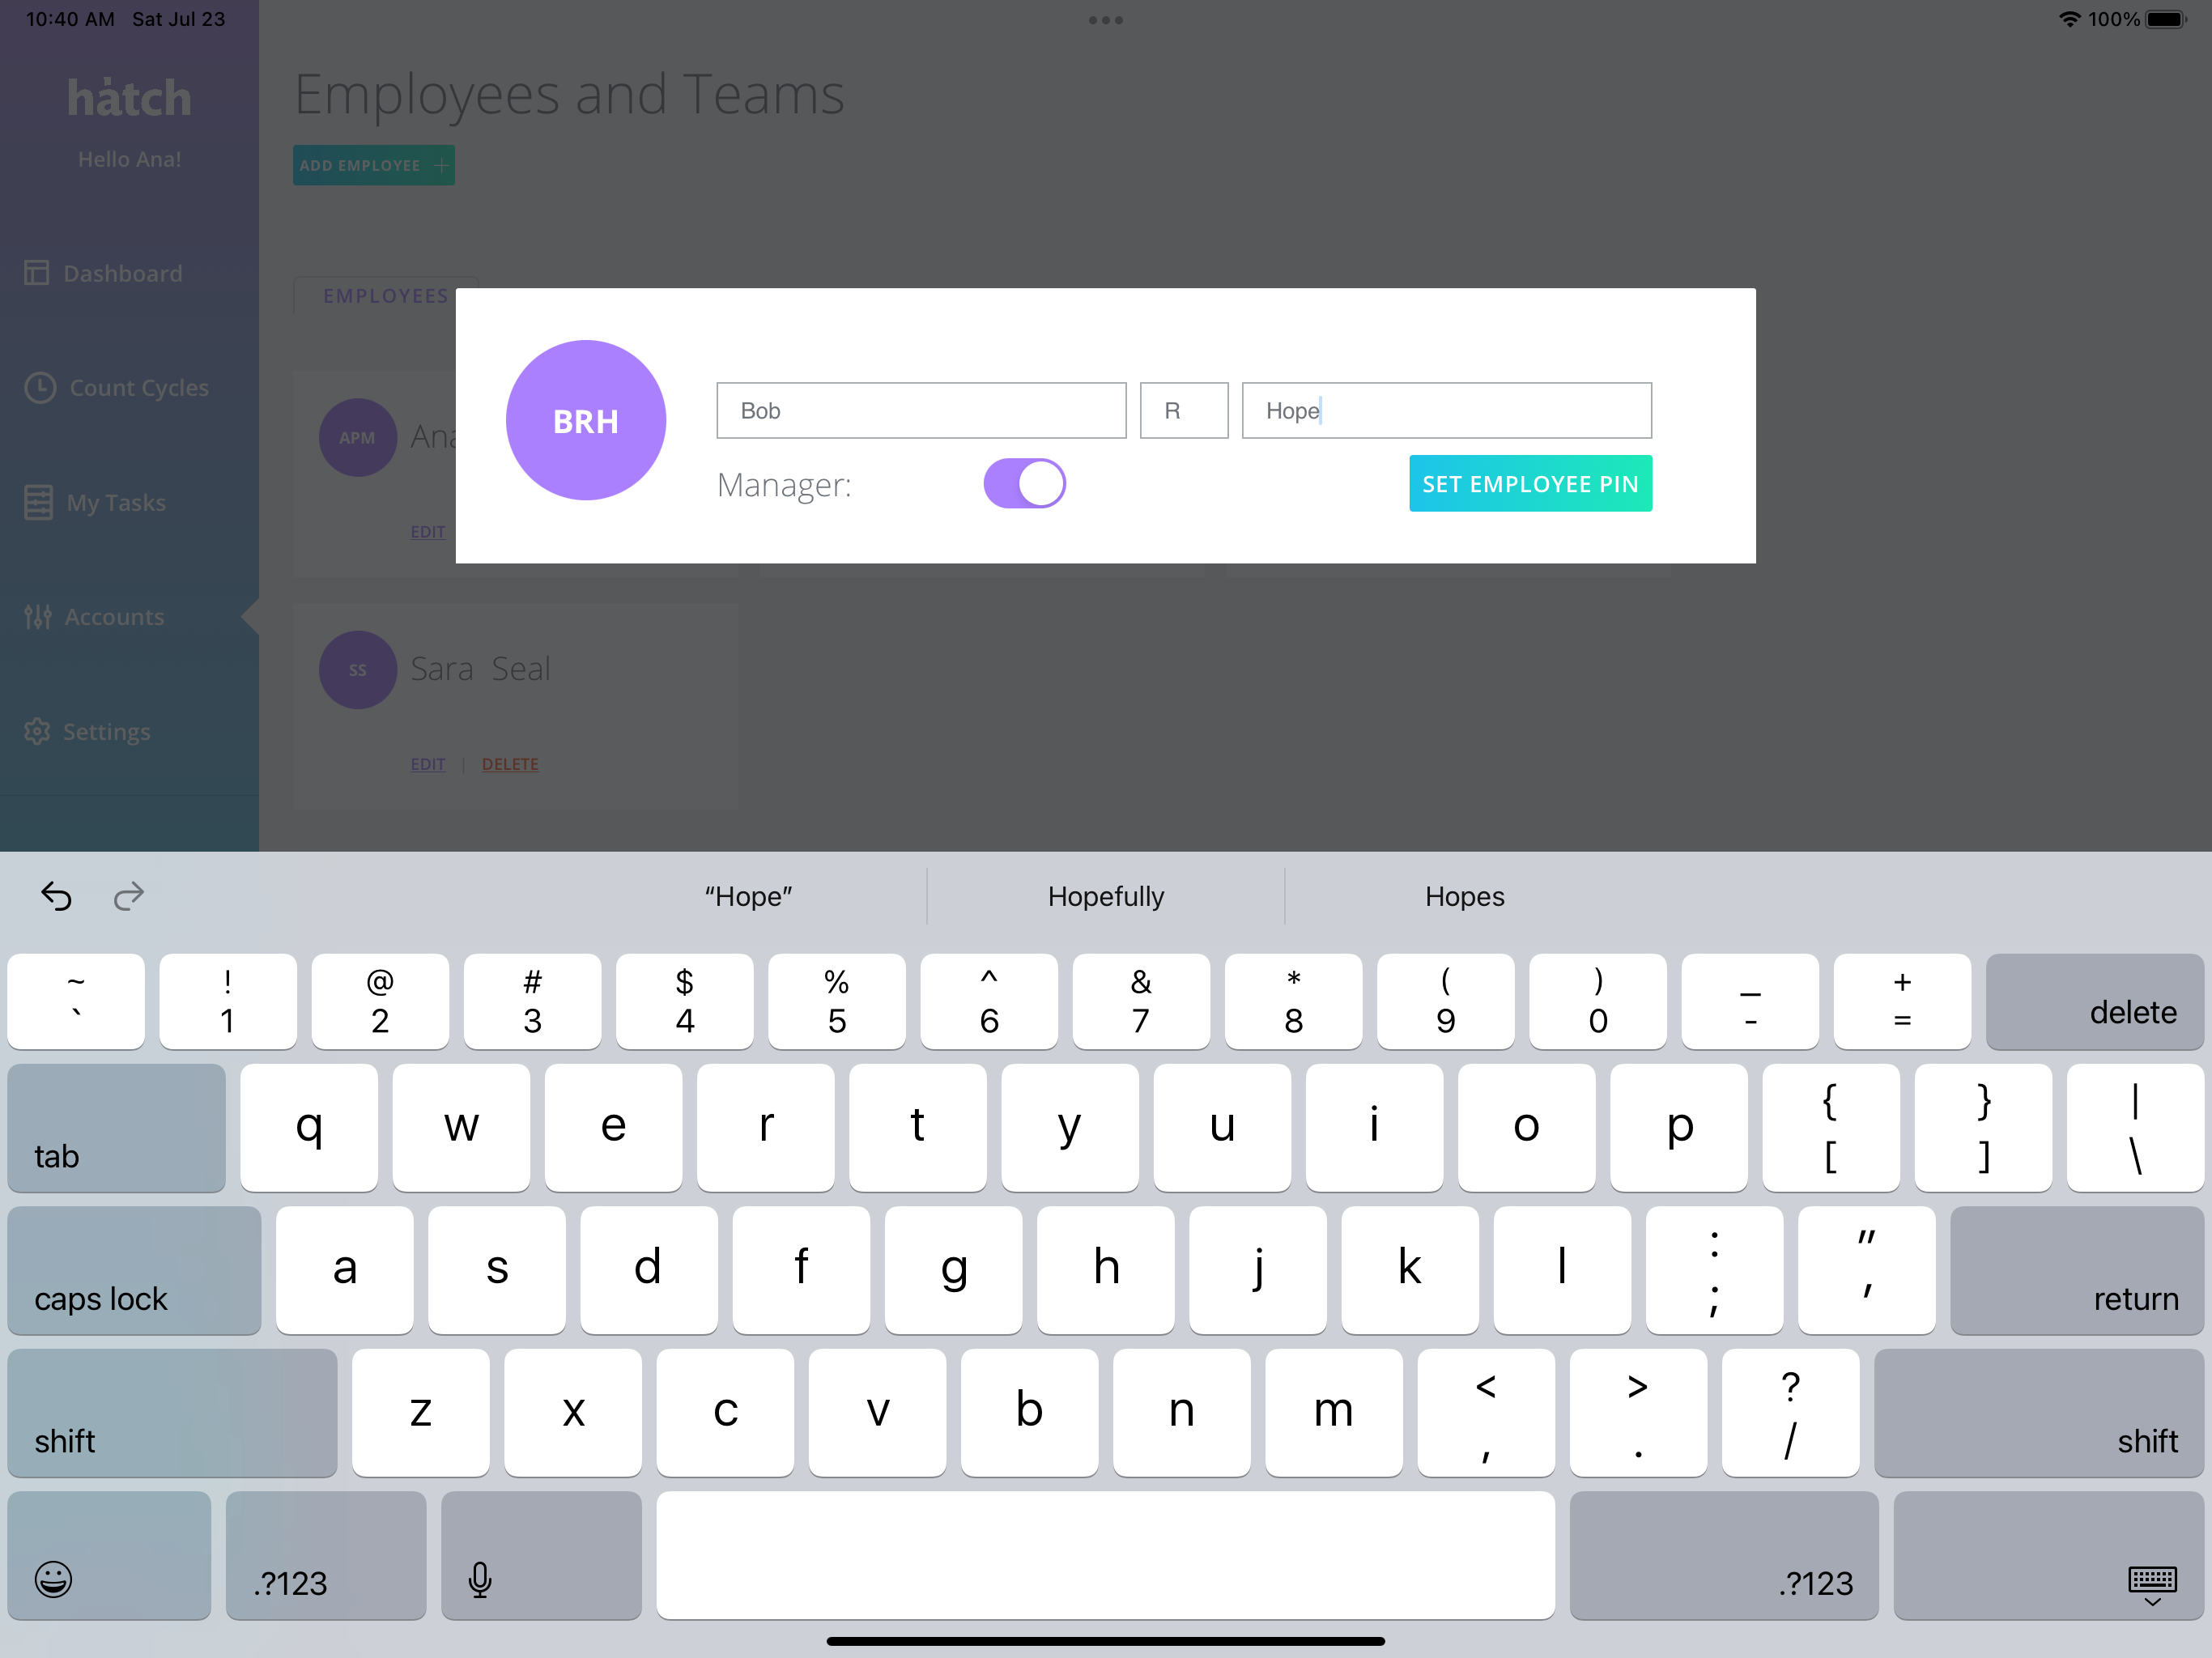
Task: Tap the delete key
Action: pyautogui.click(x=2094, y=1001)
